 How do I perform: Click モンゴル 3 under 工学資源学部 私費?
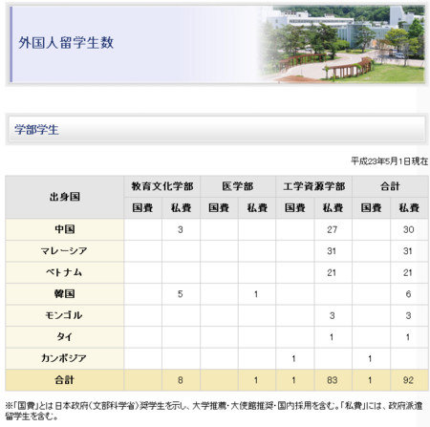(332, 316)
